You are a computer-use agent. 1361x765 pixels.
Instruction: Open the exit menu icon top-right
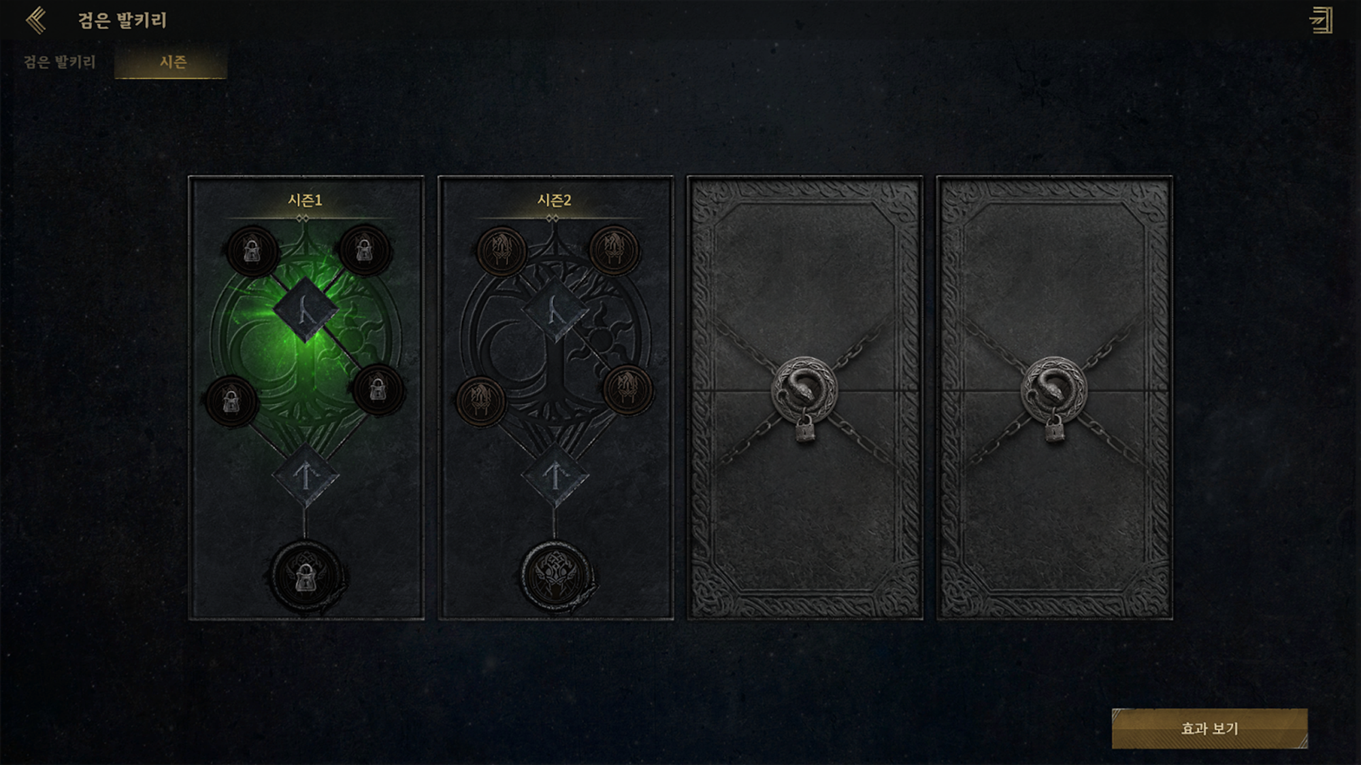coord(1321,20)
